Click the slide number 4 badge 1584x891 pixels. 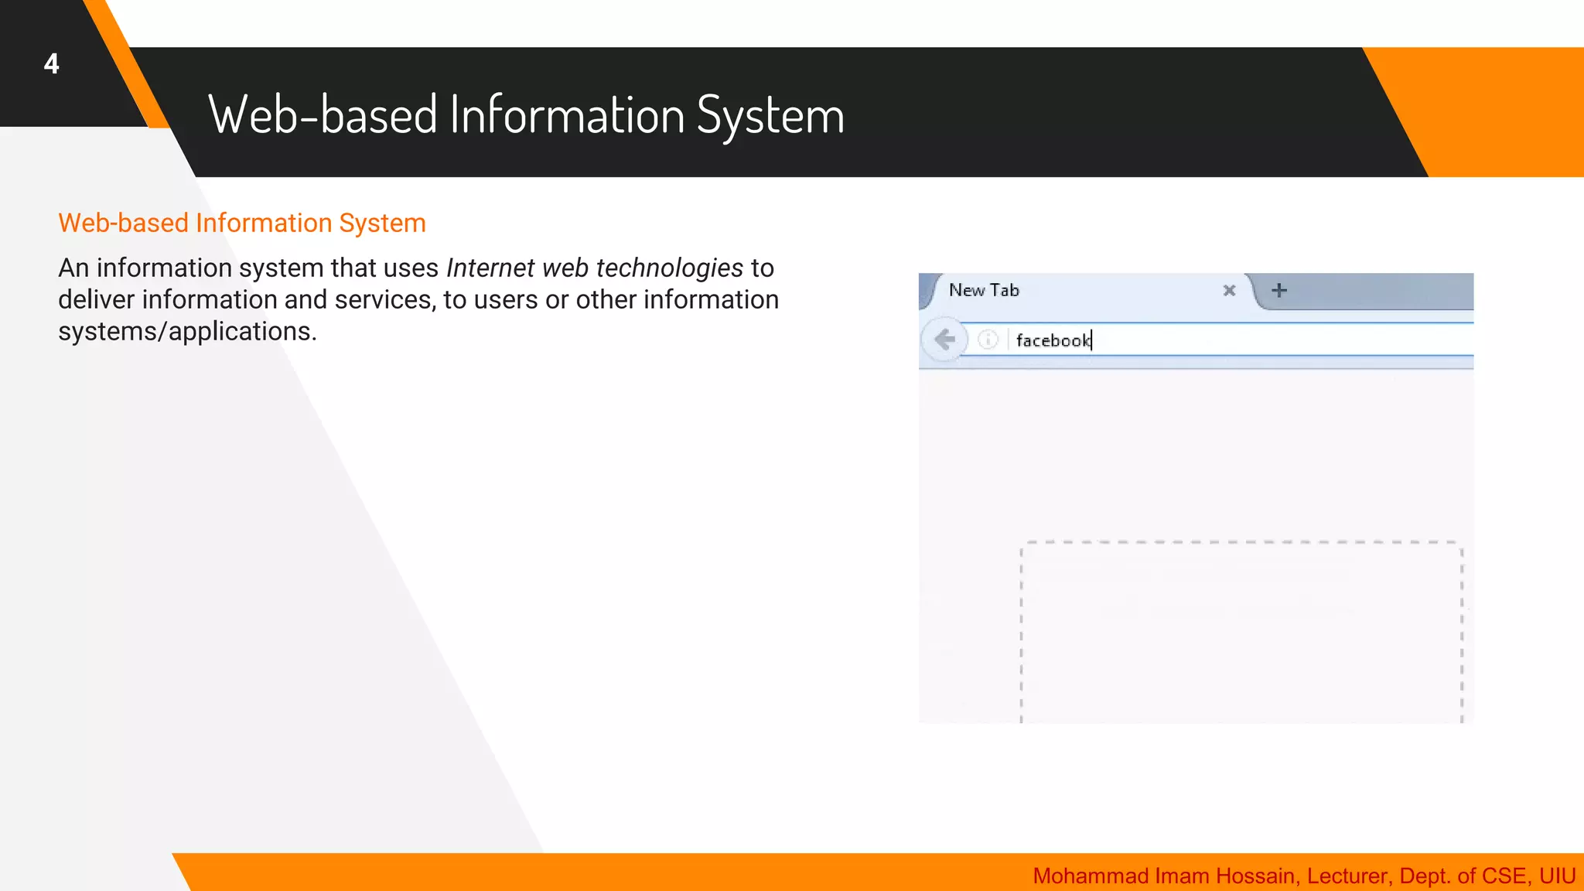pos(52,63)
